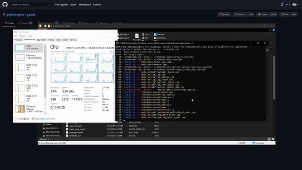
Task: Select the Code tab of repository
Action: [9, 23]
